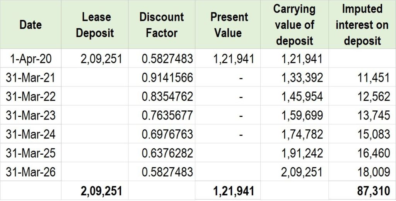Click the Discount Factor column header

162,25
